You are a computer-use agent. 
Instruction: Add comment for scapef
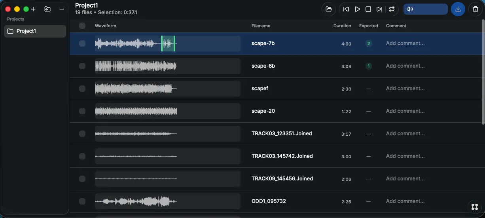point(405,89)
